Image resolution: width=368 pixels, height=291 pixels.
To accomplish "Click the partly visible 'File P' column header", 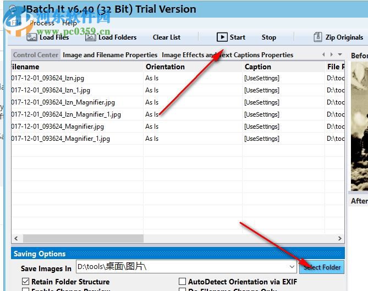I will click(335, 67).
